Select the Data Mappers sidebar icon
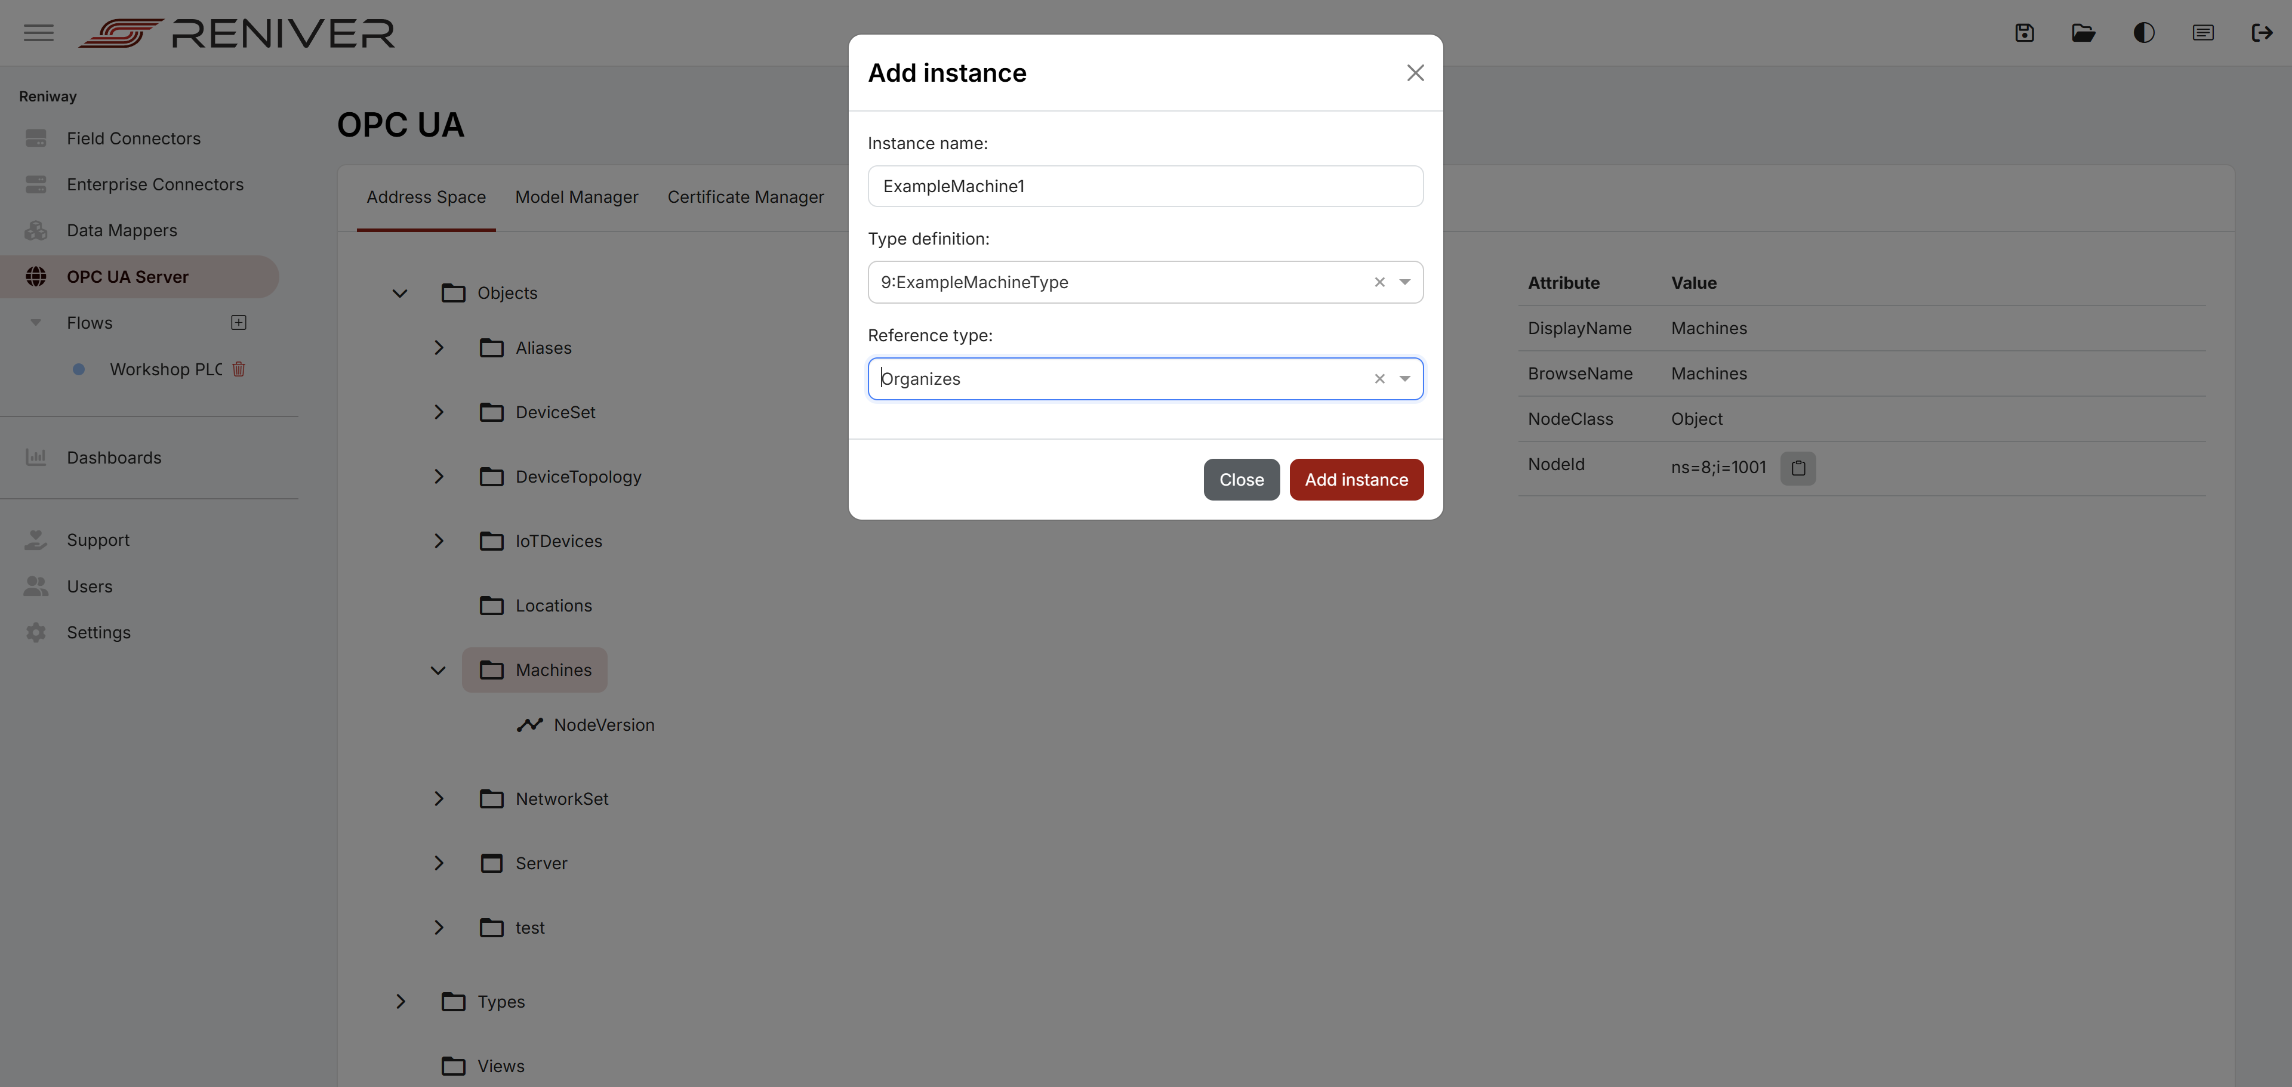This screenshot has height=1087, width=2292. coord(36,230)
